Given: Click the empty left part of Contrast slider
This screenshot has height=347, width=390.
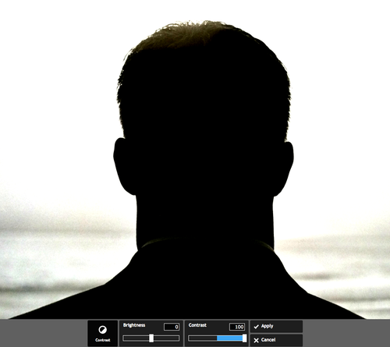Looking at the screenshot, I should tap(203, 338).
